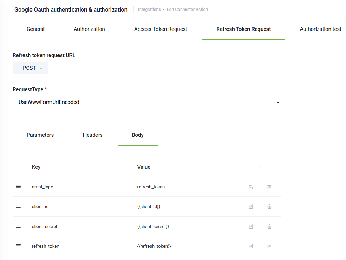Click the RequestType field label
The height and width of the screenshot is (260, 346).
[30, 89]
